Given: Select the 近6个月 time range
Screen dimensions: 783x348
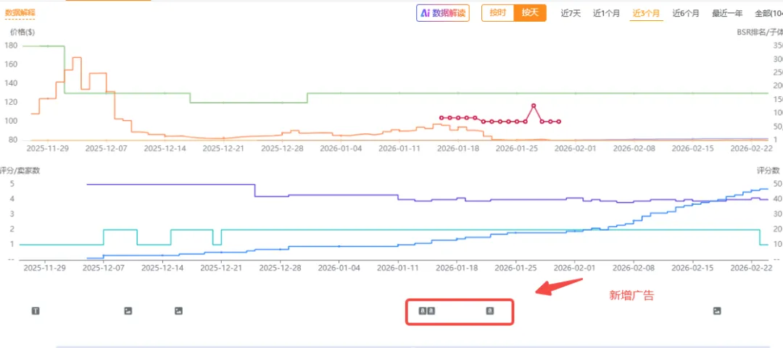Looking at the screenshot, I should click(x=685, y=13).
